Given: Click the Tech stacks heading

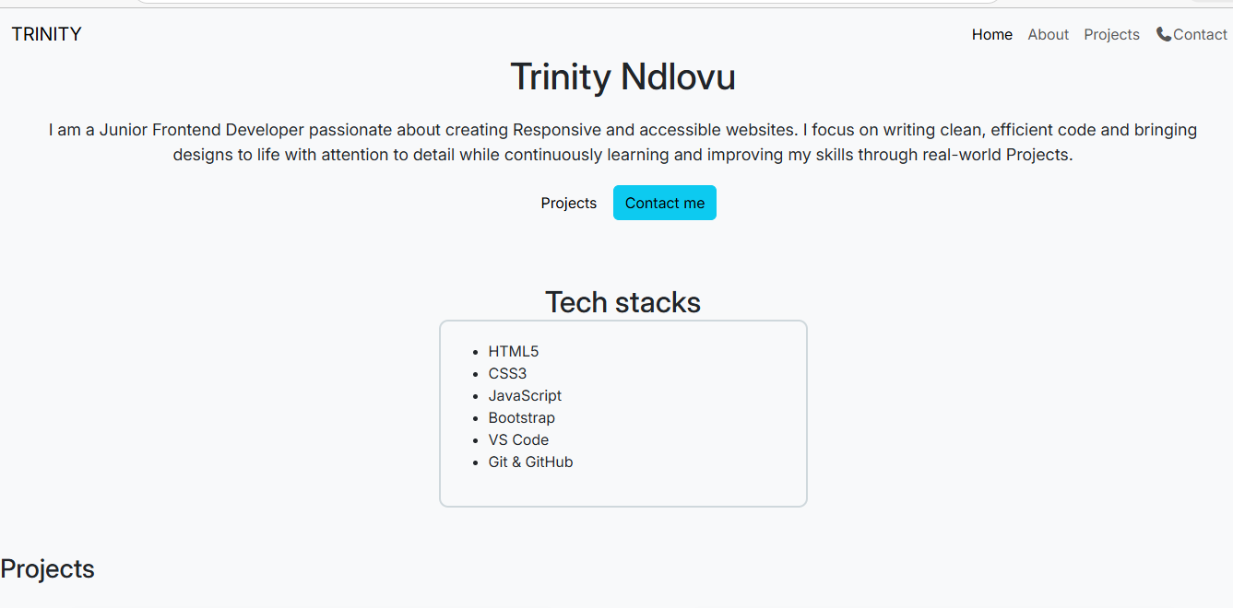Looking at the screenshot, I should [622, 301].
